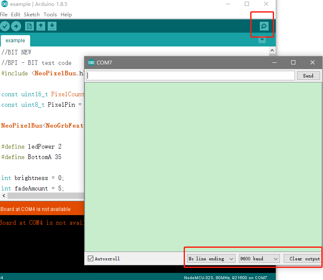Viewport: 323px width, 280px height.
Task: Click the Verify sketch checkmark icon
Action: [x=5, y=26]
